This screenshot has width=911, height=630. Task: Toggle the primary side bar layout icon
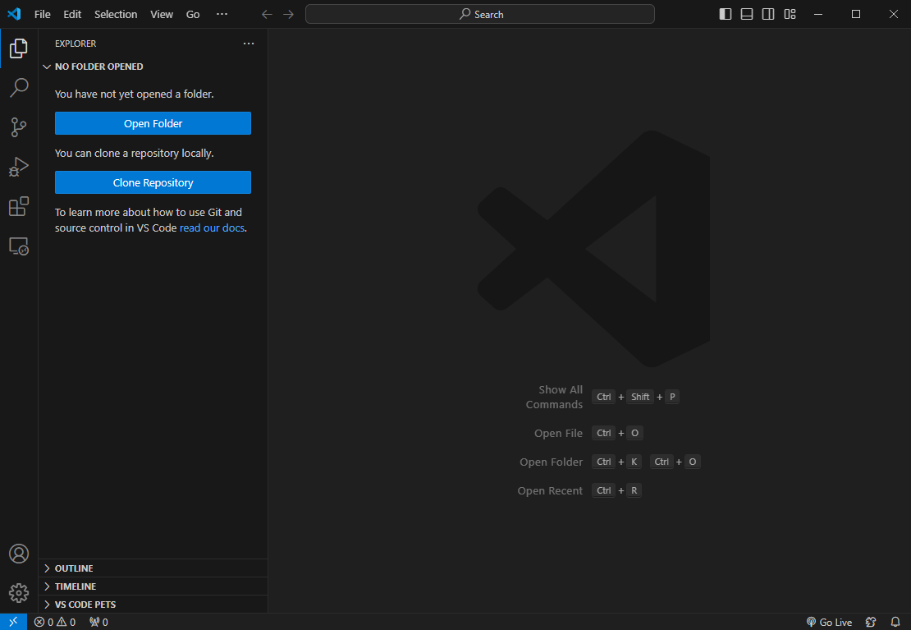click(x=725, y=14)
